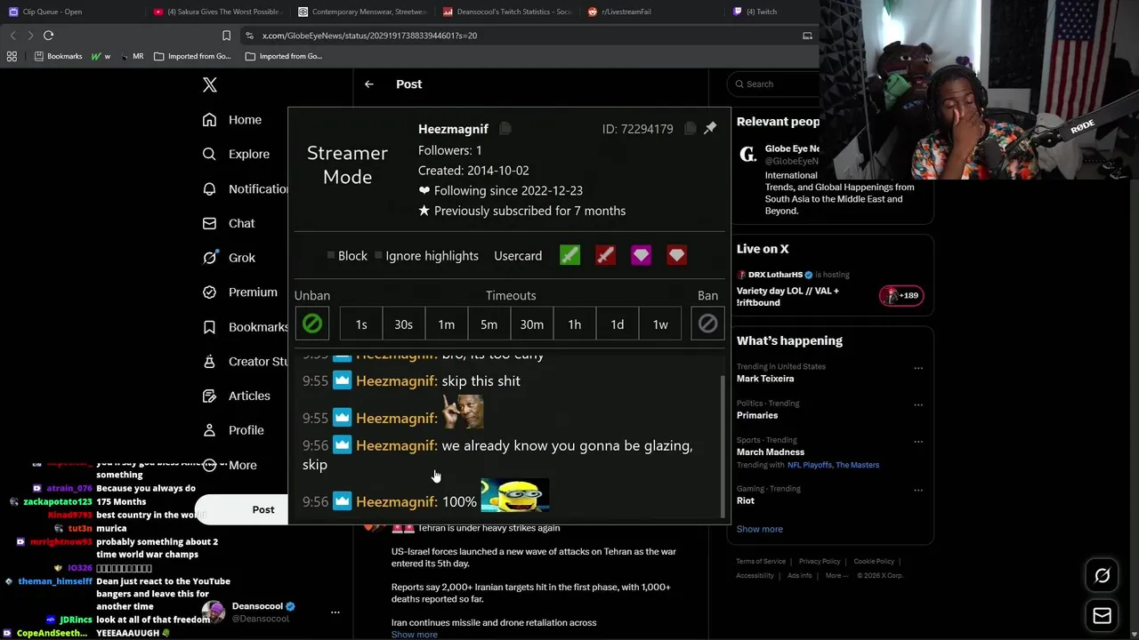1139x640 pixels.
Task: Expand the tweet text with Show more
Action: tap(415, 635)
